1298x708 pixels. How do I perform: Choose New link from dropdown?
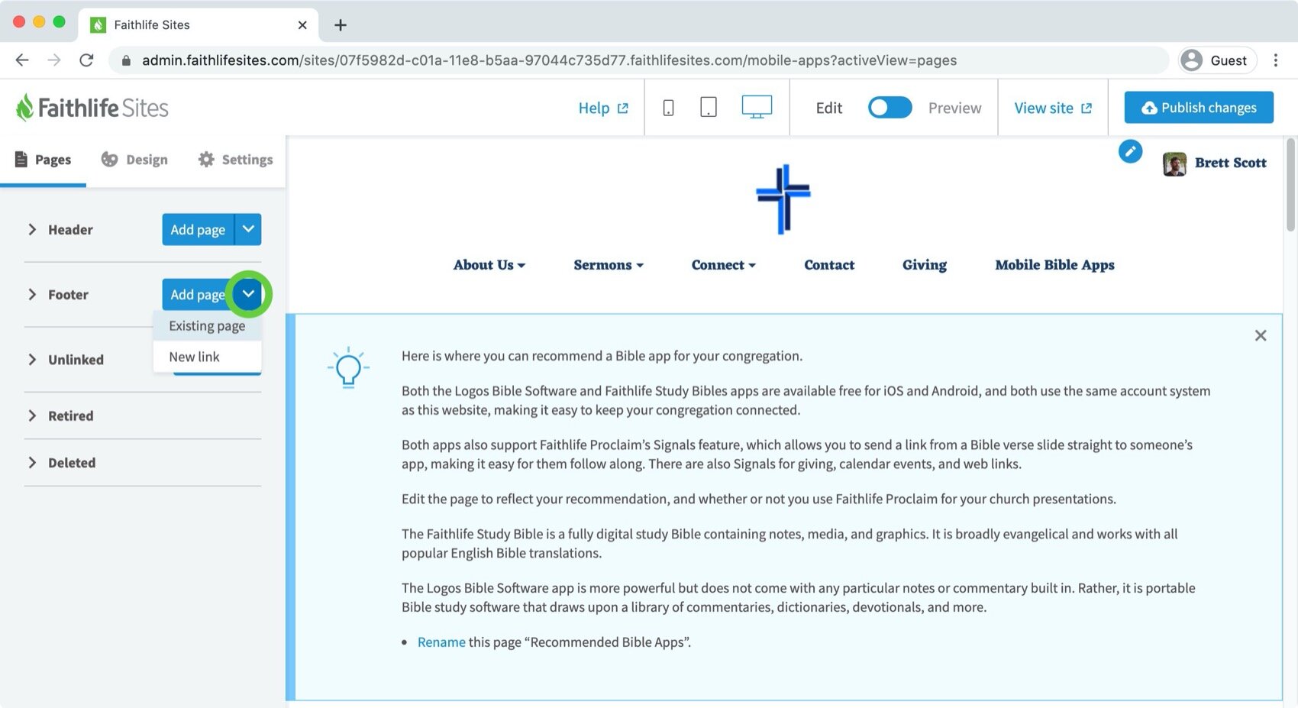coord(207,357)
